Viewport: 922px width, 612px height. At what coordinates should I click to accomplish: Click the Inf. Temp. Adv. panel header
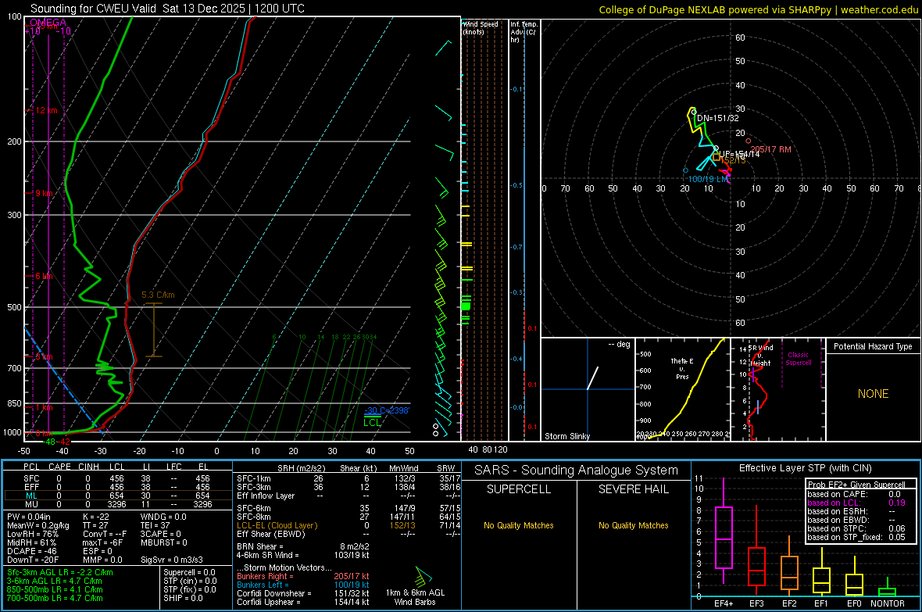[x=524, y=32]
